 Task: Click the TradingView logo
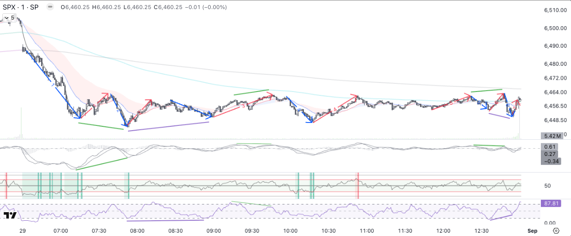[x=10, y=215]
